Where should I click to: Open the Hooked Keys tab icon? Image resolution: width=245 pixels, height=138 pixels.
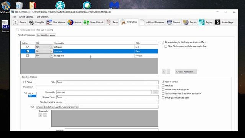click(217, 22)
